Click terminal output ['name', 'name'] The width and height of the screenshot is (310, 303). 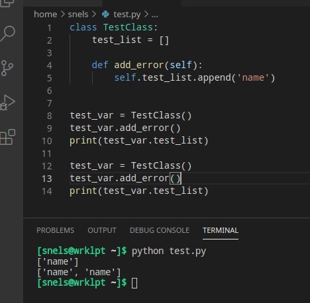tap(79, 273)
